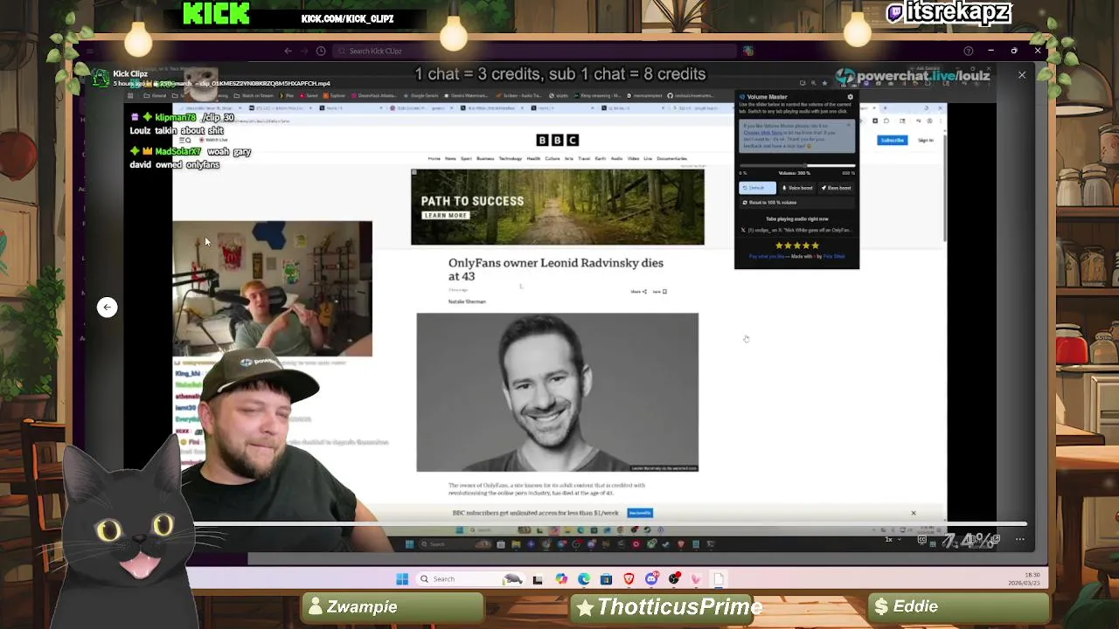1119x629 pixels.
Task: Click the Kick Clipz channel avatar
Action: click(101, 79)
